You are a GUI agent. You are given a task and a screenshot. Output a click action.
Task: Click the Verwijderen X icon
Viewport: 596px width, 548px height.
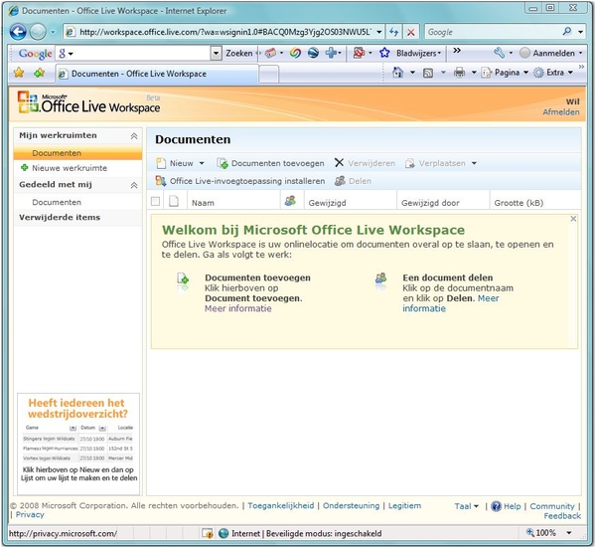click(339, 163)
